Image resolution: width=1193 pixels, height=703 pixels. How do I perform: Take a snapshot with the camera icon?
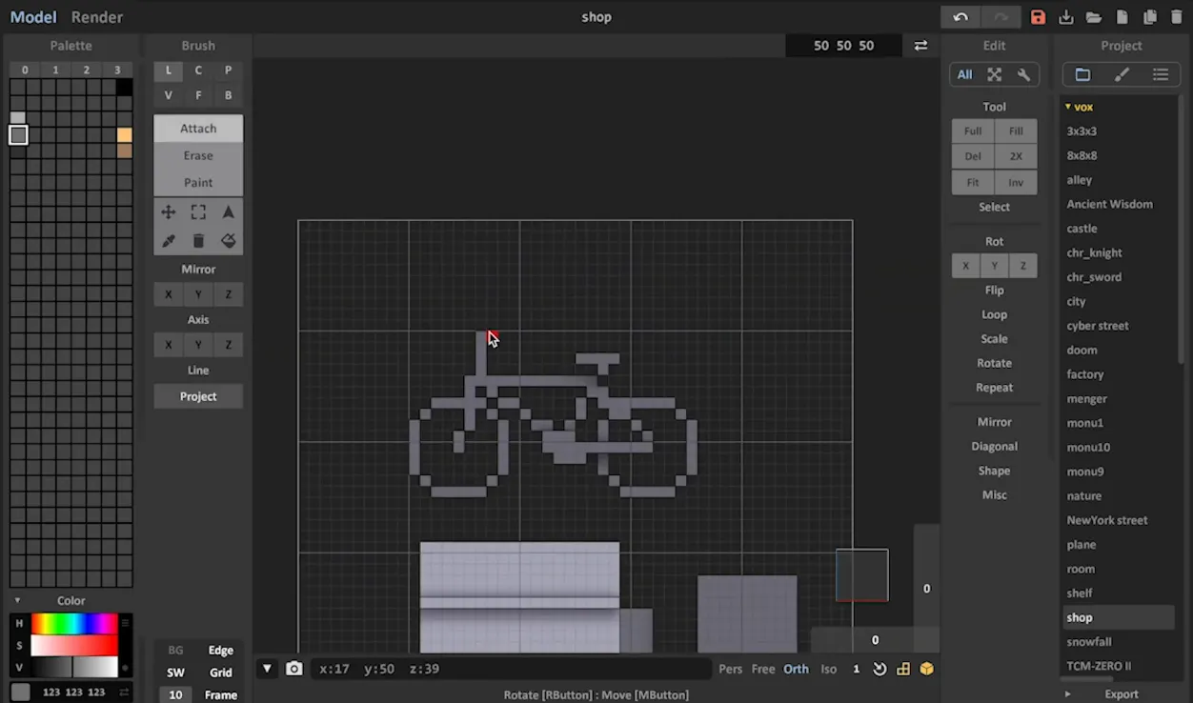[x=294, y=669]
